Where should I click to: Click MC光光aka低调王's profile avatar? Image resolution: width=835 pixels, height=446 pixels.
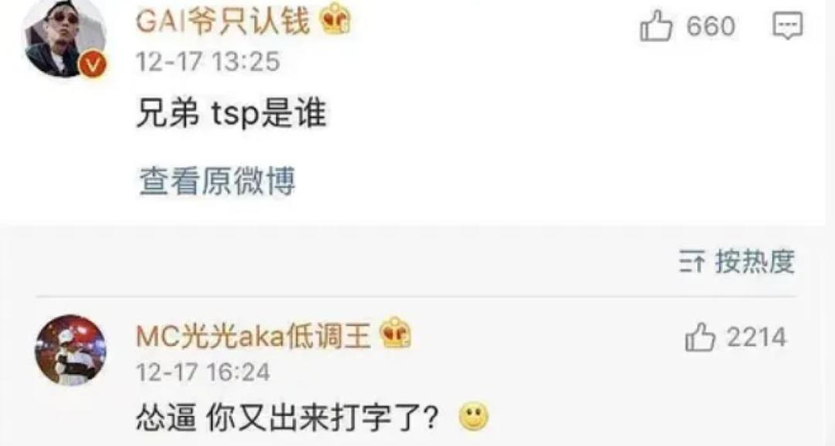click(71, 349)
